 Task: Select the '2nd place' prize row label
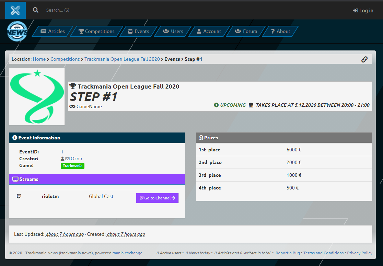pyautogui.click(x=210, y=162)
